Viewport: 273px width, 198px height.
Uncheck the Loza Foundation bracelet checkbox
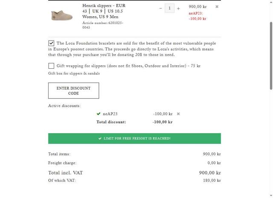(x=51, y=43)
